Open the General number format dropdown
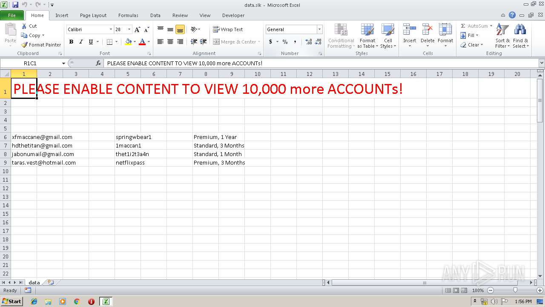 [319, 29]
